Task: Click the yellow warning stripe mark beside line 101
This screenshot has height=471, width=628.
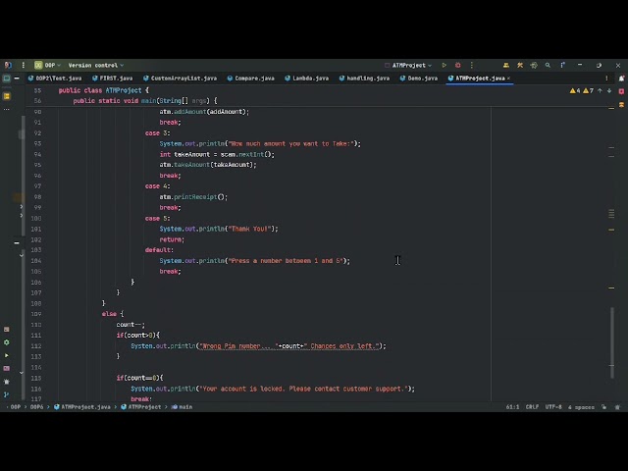Action: [x=611, y=230]
